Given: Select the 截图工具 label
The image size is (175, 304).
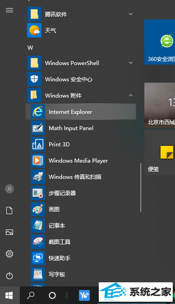Looking at the screenshot, I should click(x=60, y=242).
